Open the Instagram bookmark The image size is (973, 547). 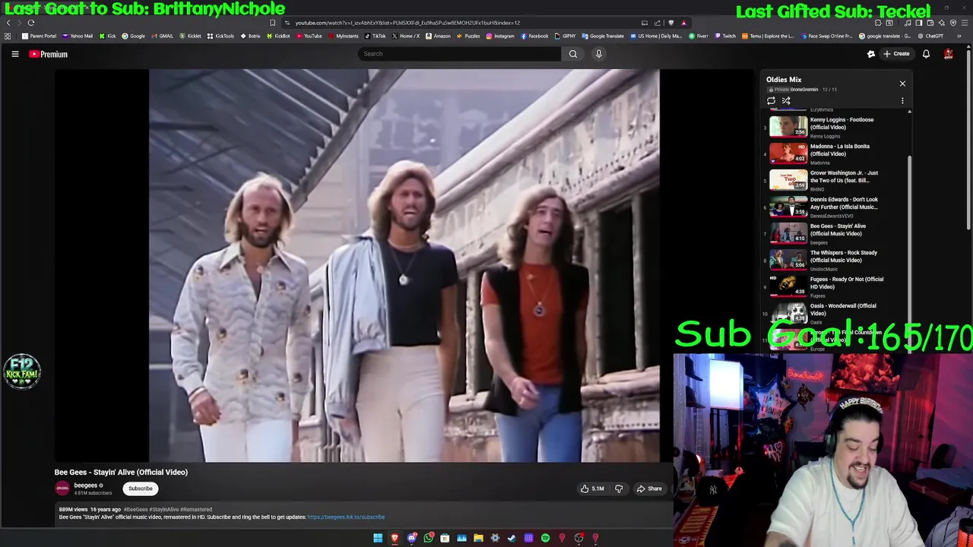click(500, 36)
